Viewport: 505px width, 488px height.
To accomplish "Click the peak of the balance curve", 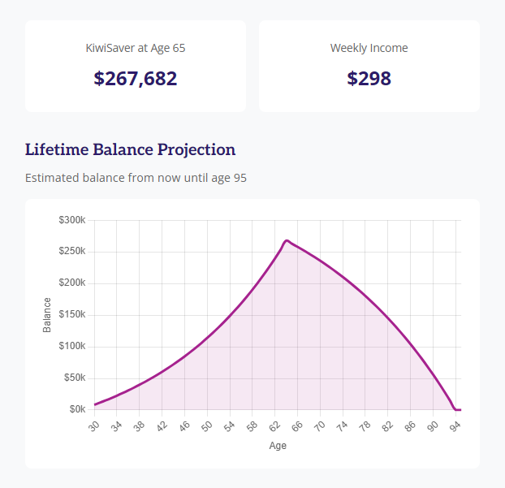I will tap(287, 240).
